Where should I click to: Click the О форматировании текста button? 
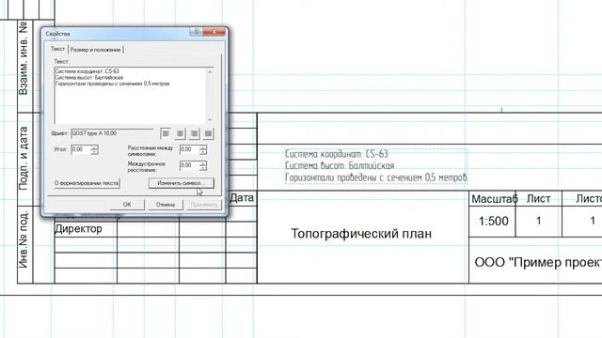coord(87,183)
